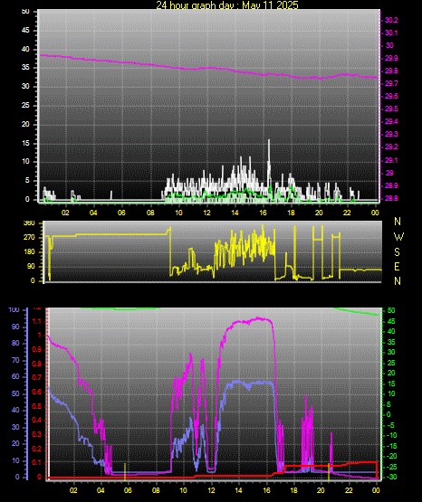This screenshot has width=422, height=502.
Task: Click the 08 hour label under the pressure graph
Action: pos(150,213)
